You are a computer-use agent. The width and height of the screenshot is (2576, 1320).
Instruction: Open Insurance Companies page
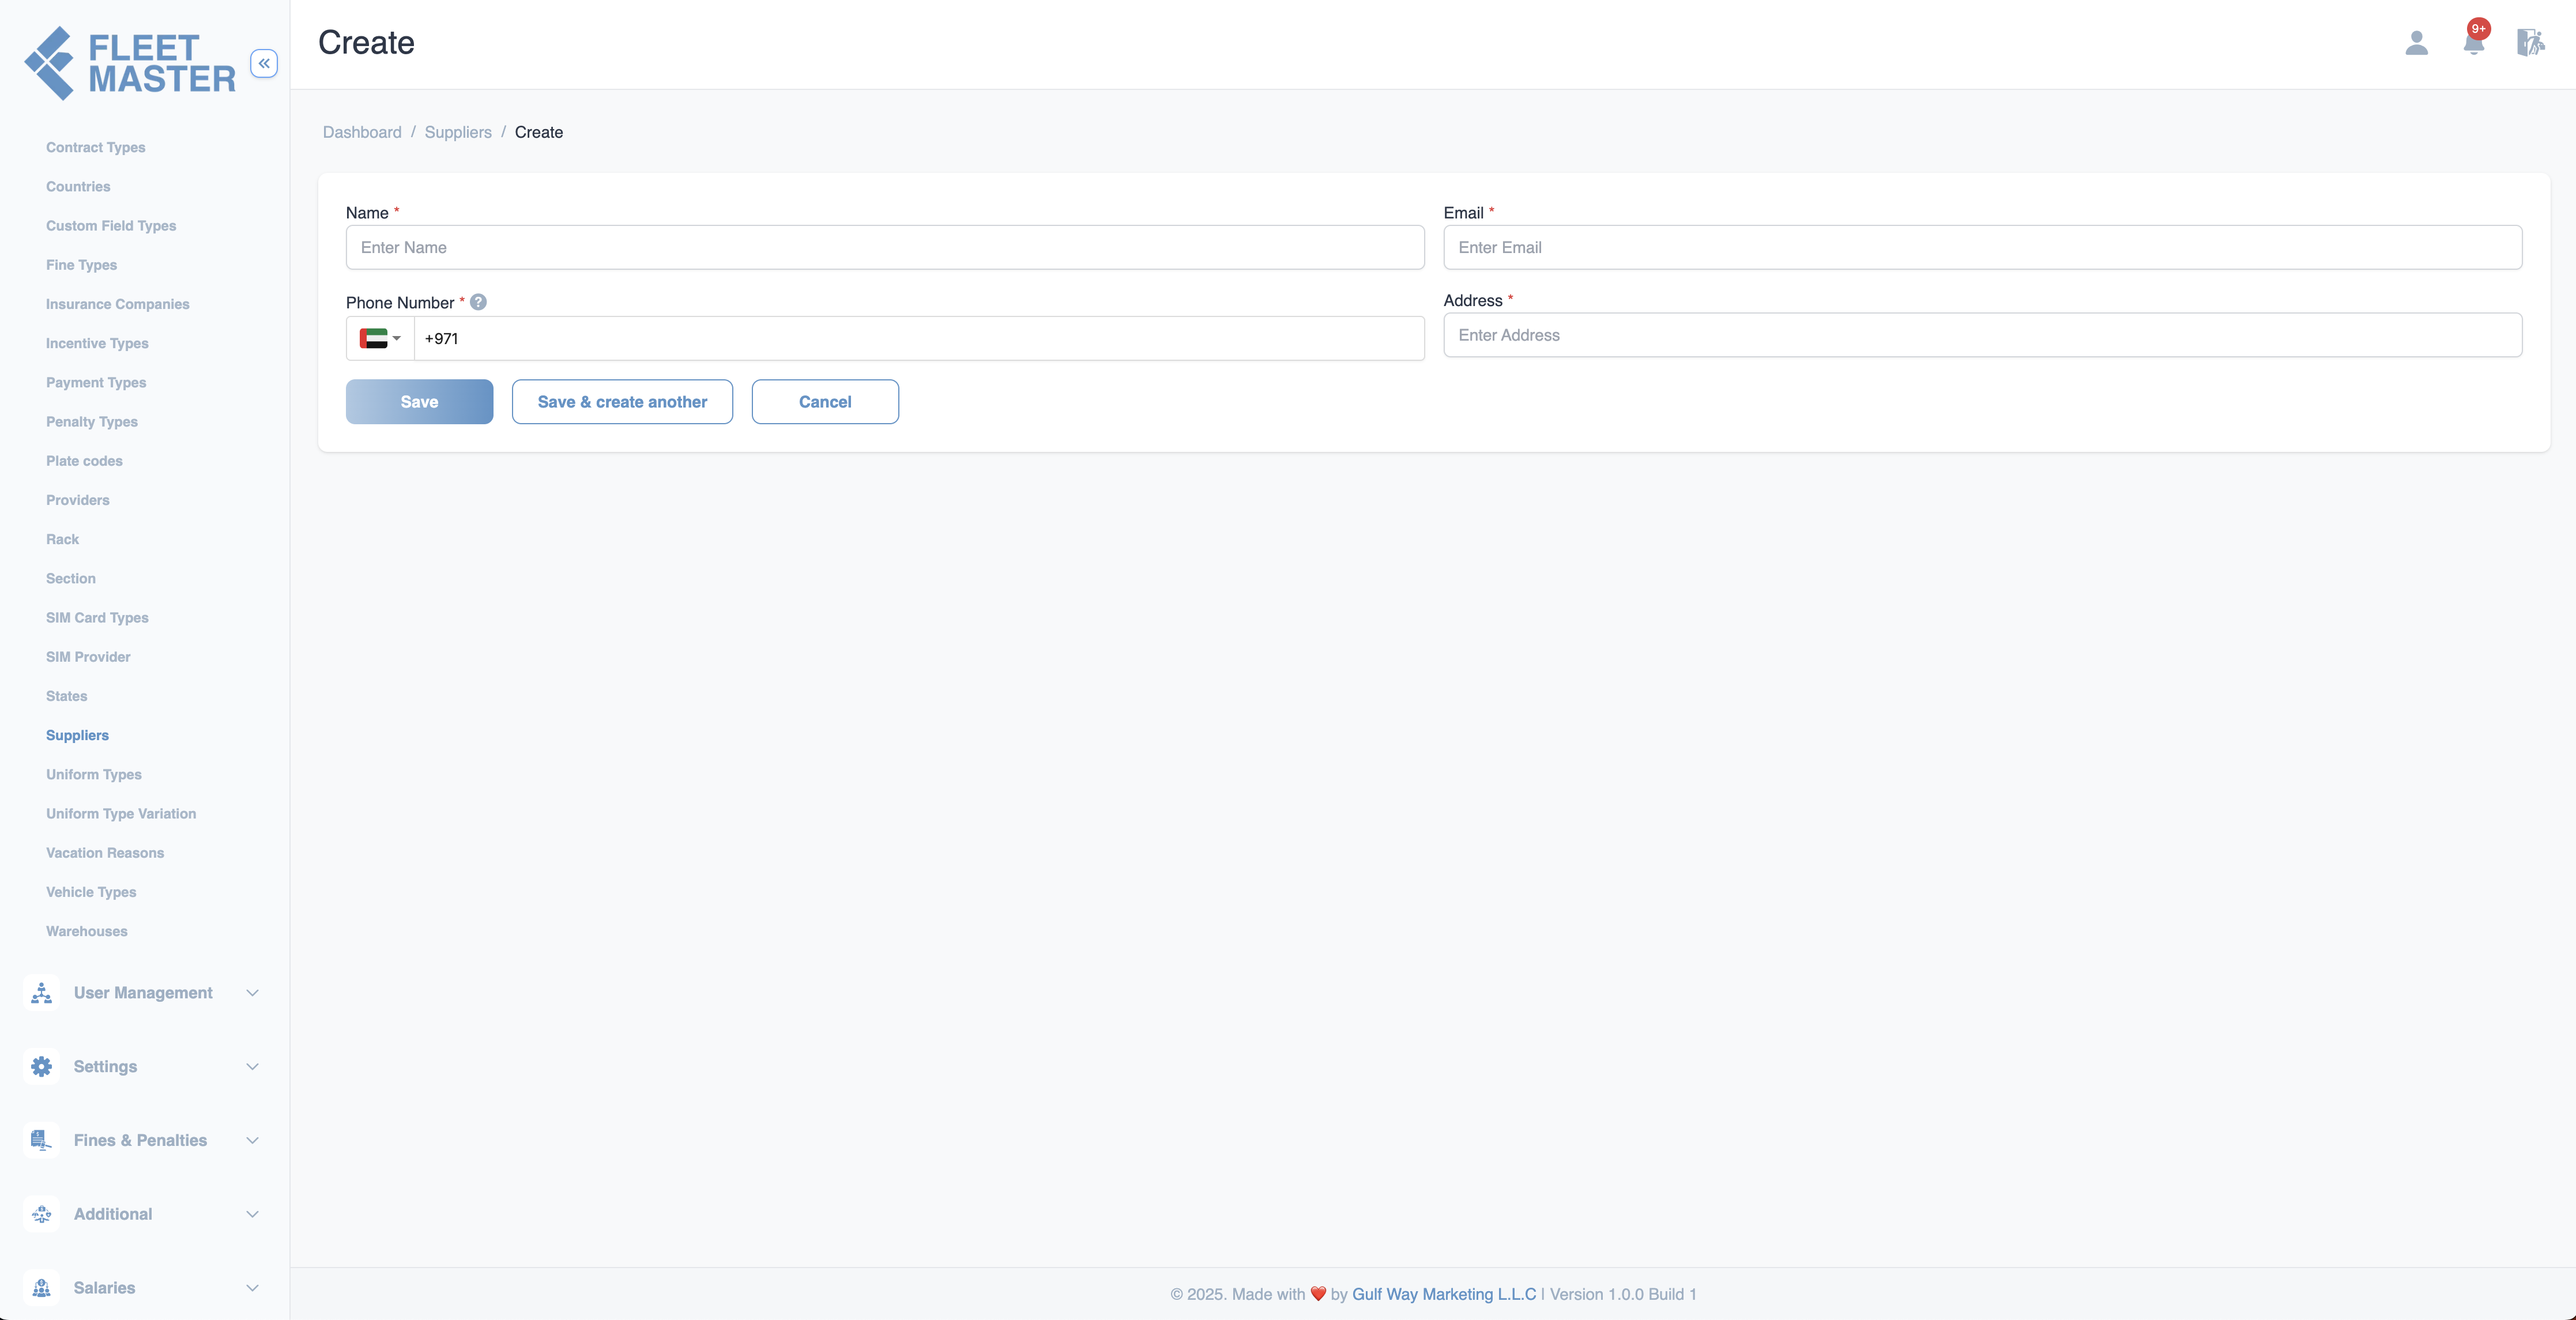(x=117, y=304)
